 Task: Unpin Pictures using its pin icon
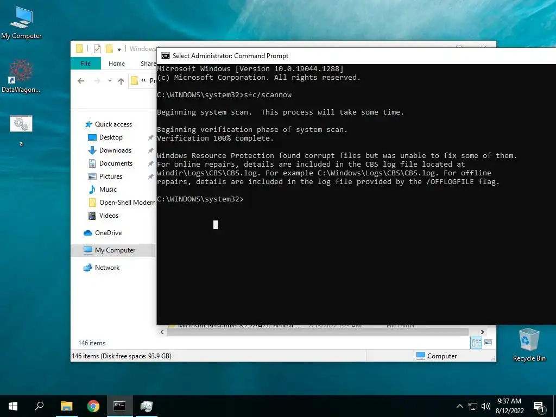pos(151,176)
